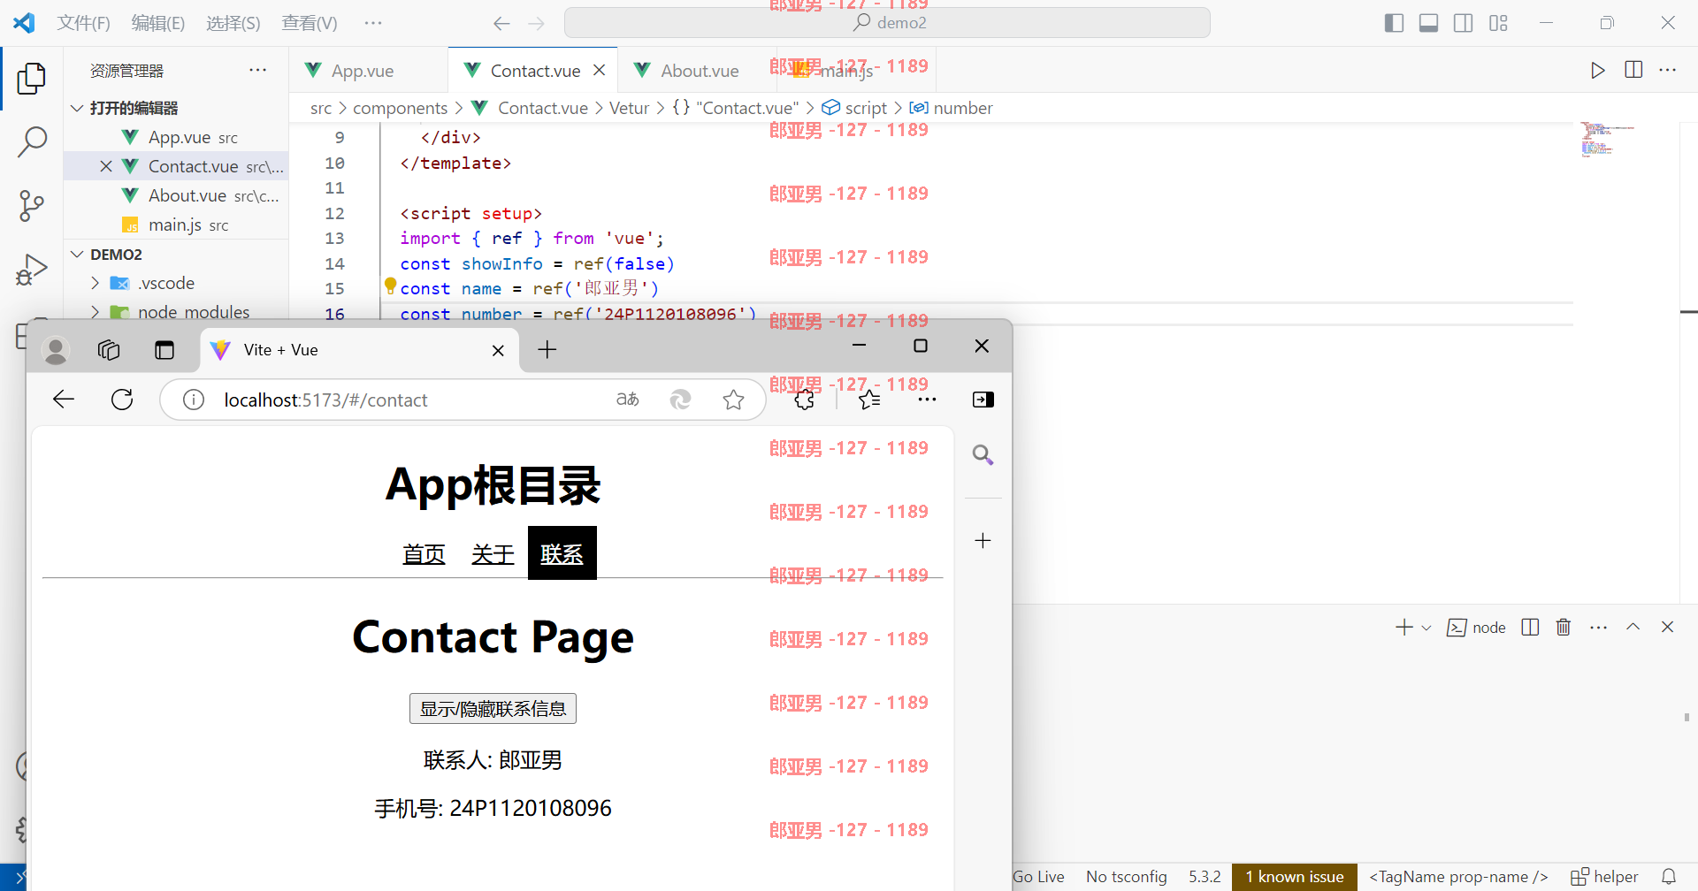Toggle secondary side bar layout icon

(x=1464, y=23)
